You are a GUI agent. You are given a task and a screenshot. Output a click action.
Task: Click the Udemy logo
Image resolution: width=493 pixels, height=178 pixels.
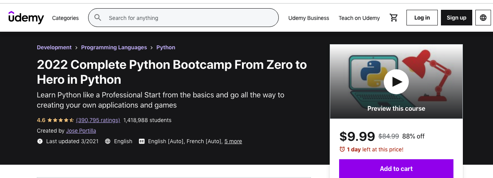click(26, 18)
